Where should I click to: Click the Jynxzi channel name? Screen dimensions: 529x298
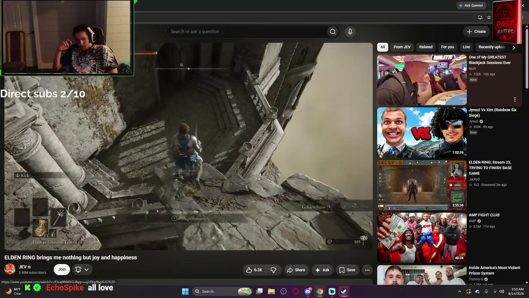point(474,121)
